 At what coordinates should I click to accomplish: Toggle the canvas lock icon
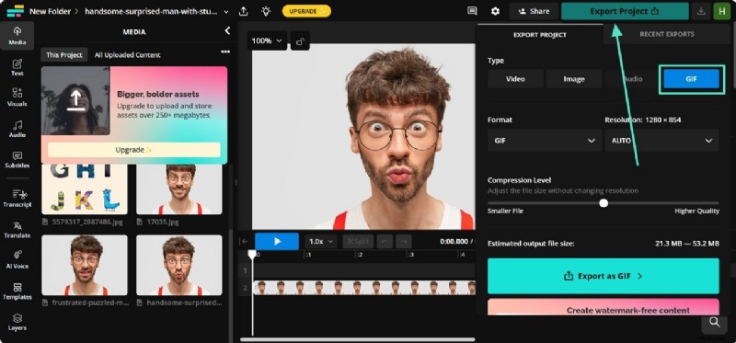point(300,41)
